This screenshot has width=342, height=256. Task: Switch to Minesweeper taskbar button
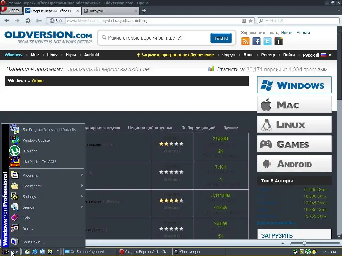click(x=199, y=252)
